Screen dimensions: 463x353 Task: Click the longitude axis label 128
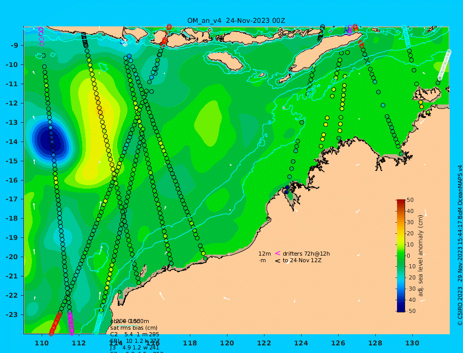[375, 343]
